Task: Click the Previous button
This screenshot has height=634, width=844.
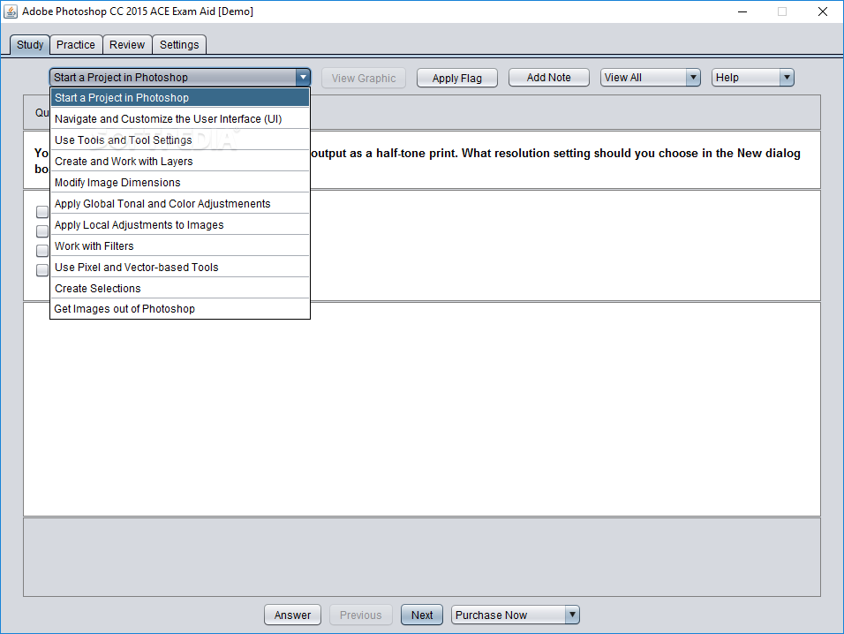Action: [360, 615]
